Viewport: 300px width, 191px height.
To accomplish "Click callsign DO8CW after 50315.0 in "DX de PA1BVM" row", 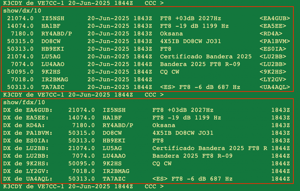I will coord(112,133).
